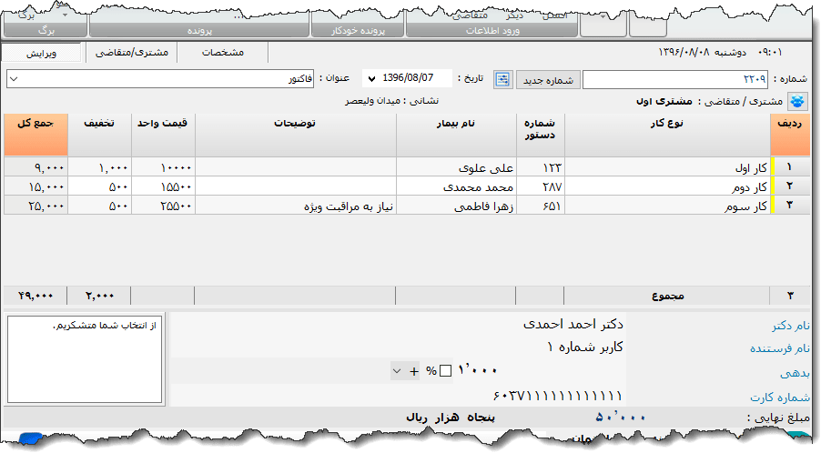
Task: Click into the شماره field containing ۲۲۰۹
Action: [675, 79]
